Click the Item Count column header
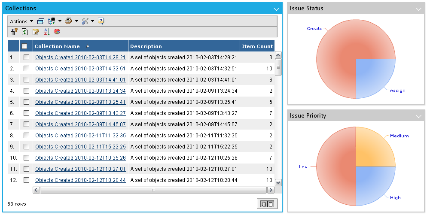The width and height of the screenshot is (427, 215). pos(257,46)
